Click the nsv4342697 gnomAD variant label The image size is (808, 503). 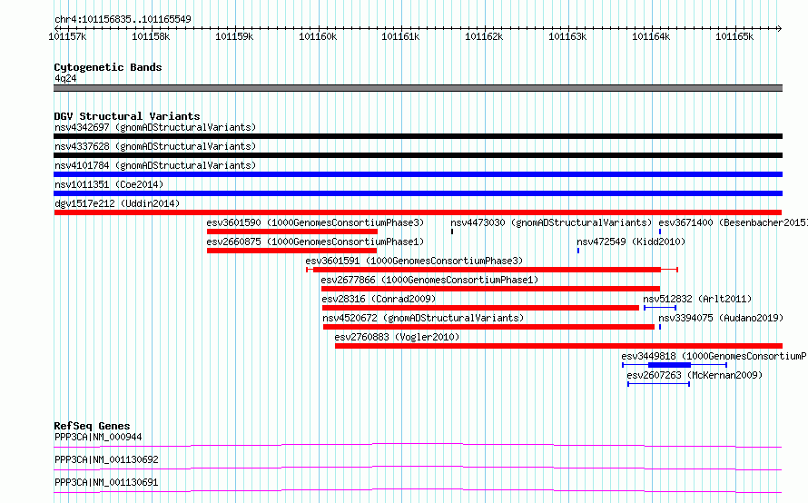point(155,127)
